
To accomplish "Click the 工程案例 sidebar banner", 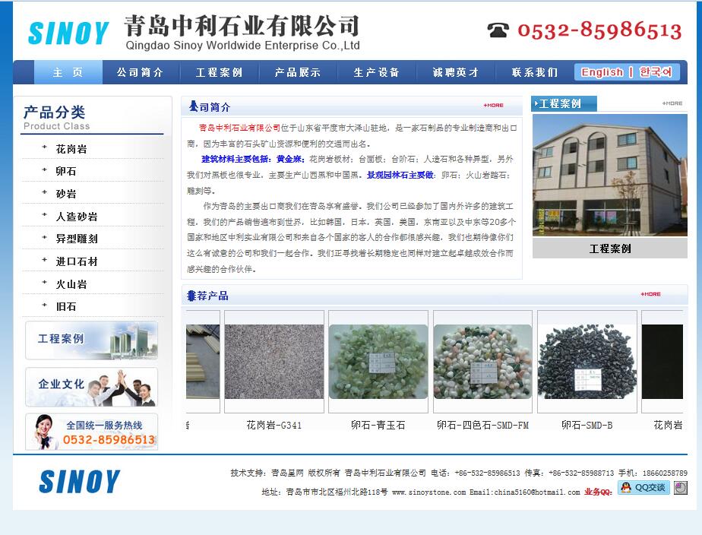I will coord(92,340).
